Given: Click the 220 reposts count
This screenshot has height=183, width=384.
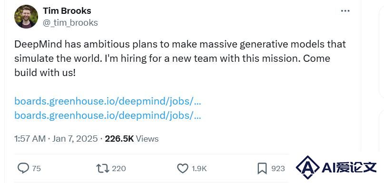Looking at the screenshot, I should (x=119, y=169).
